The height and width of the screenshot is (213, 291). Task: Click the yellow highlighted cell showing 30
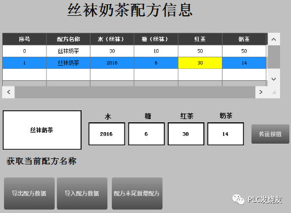click(200, 63)
